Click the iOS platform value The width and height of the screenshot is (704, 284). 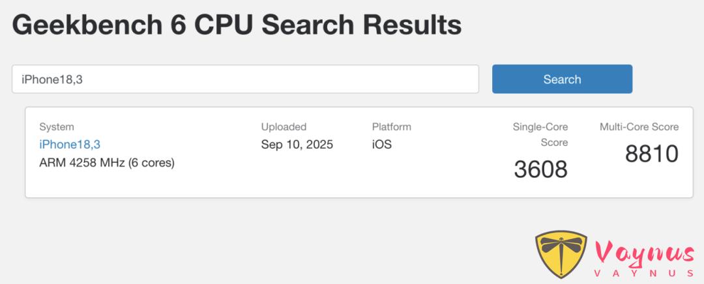click(x=381, y=145)
